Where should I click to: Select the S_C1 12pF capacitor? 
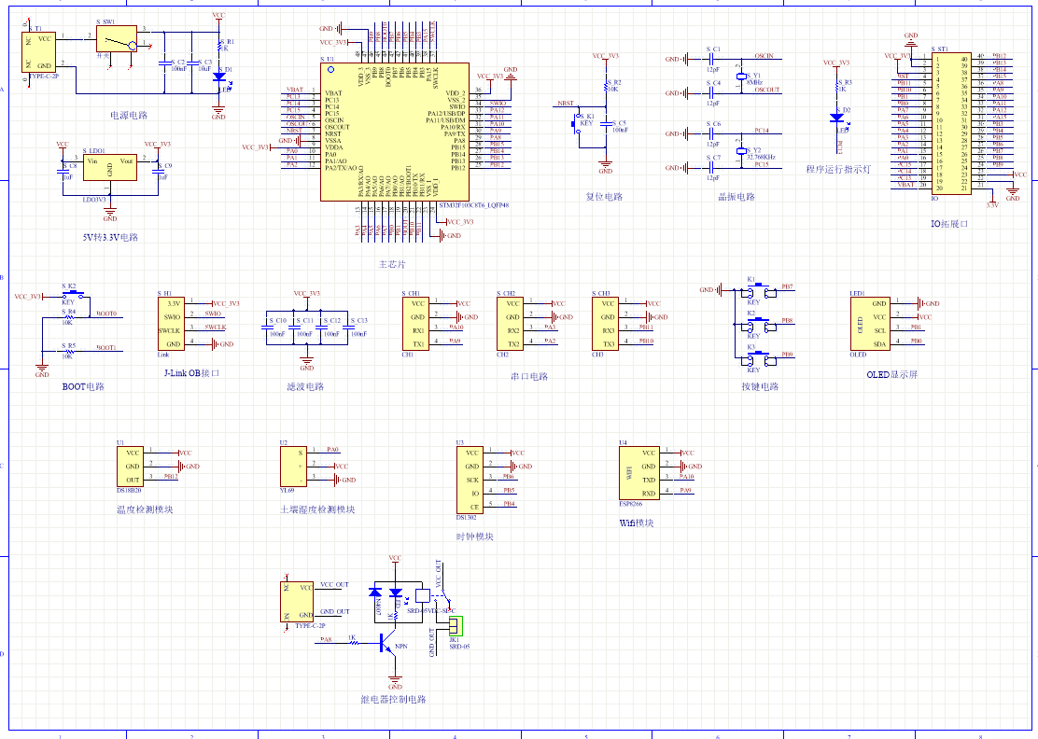(711, 59)
